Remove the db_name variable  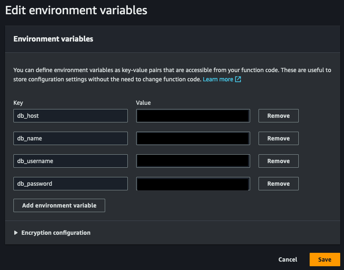[278, 138]
